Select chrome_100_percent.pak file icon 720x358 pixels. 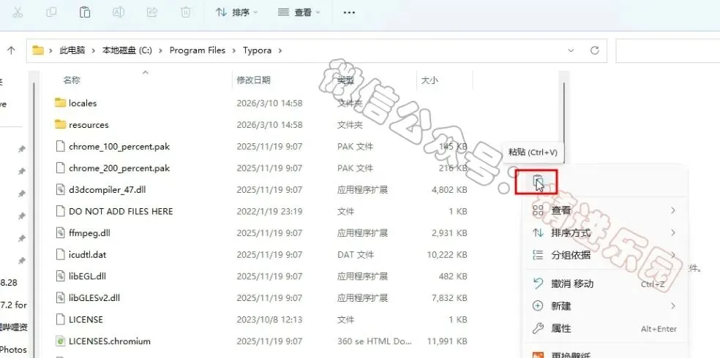coord(60,146)
